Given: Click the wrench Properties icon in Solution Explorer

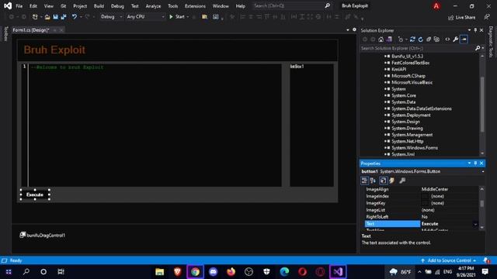Looking at the screenshot, I should pyautogui.click(x=456, y=40).
